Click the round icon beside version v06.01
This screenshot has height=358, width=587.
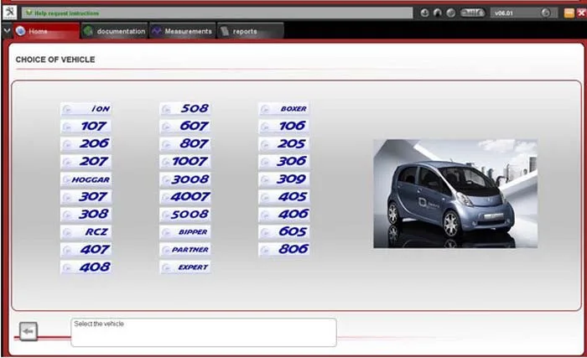pos(545,13)
